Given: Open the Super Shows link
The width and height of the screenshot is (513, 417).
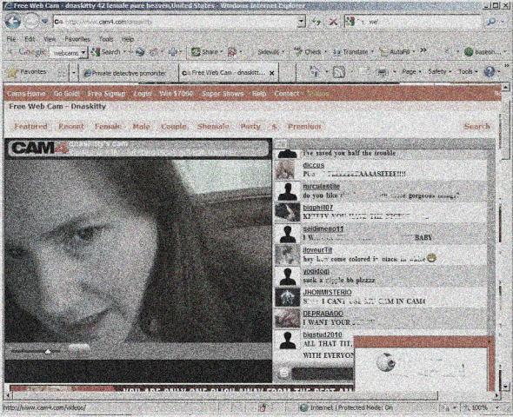Looking at the screenshot, I should [223, 94].
